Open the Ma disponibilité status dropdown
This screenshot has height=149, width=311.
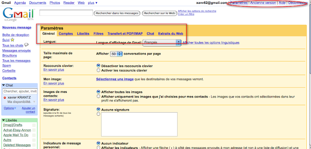click(x=34, y=102)
